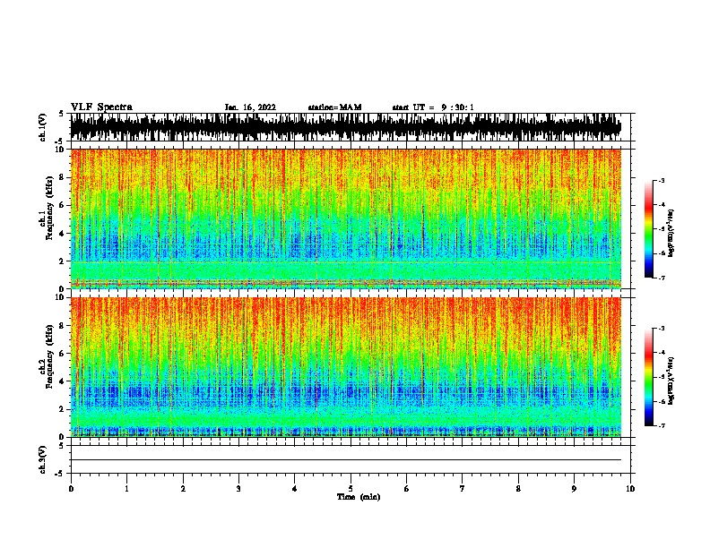Click the "-7" tick on the ch.2 colorbar

pos(662,425)
